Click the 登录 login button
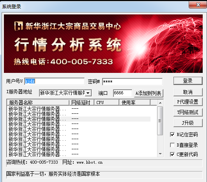Viewport: 207px width, 182px height. point(188,81)
